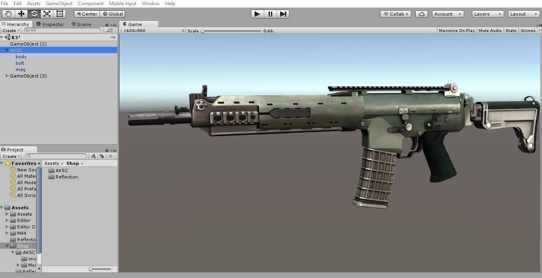Switch to the Scene tab

tap(81, 24)
